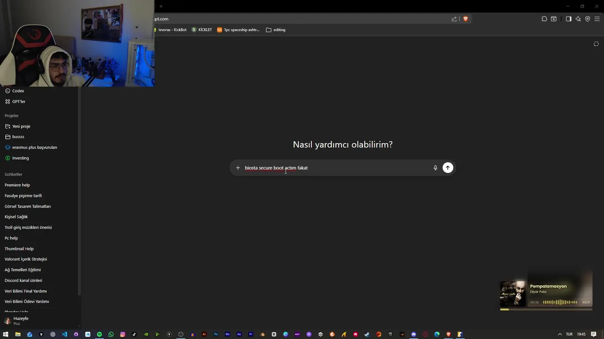Open the Brave Shields lion icon

(x=465, y=19)
